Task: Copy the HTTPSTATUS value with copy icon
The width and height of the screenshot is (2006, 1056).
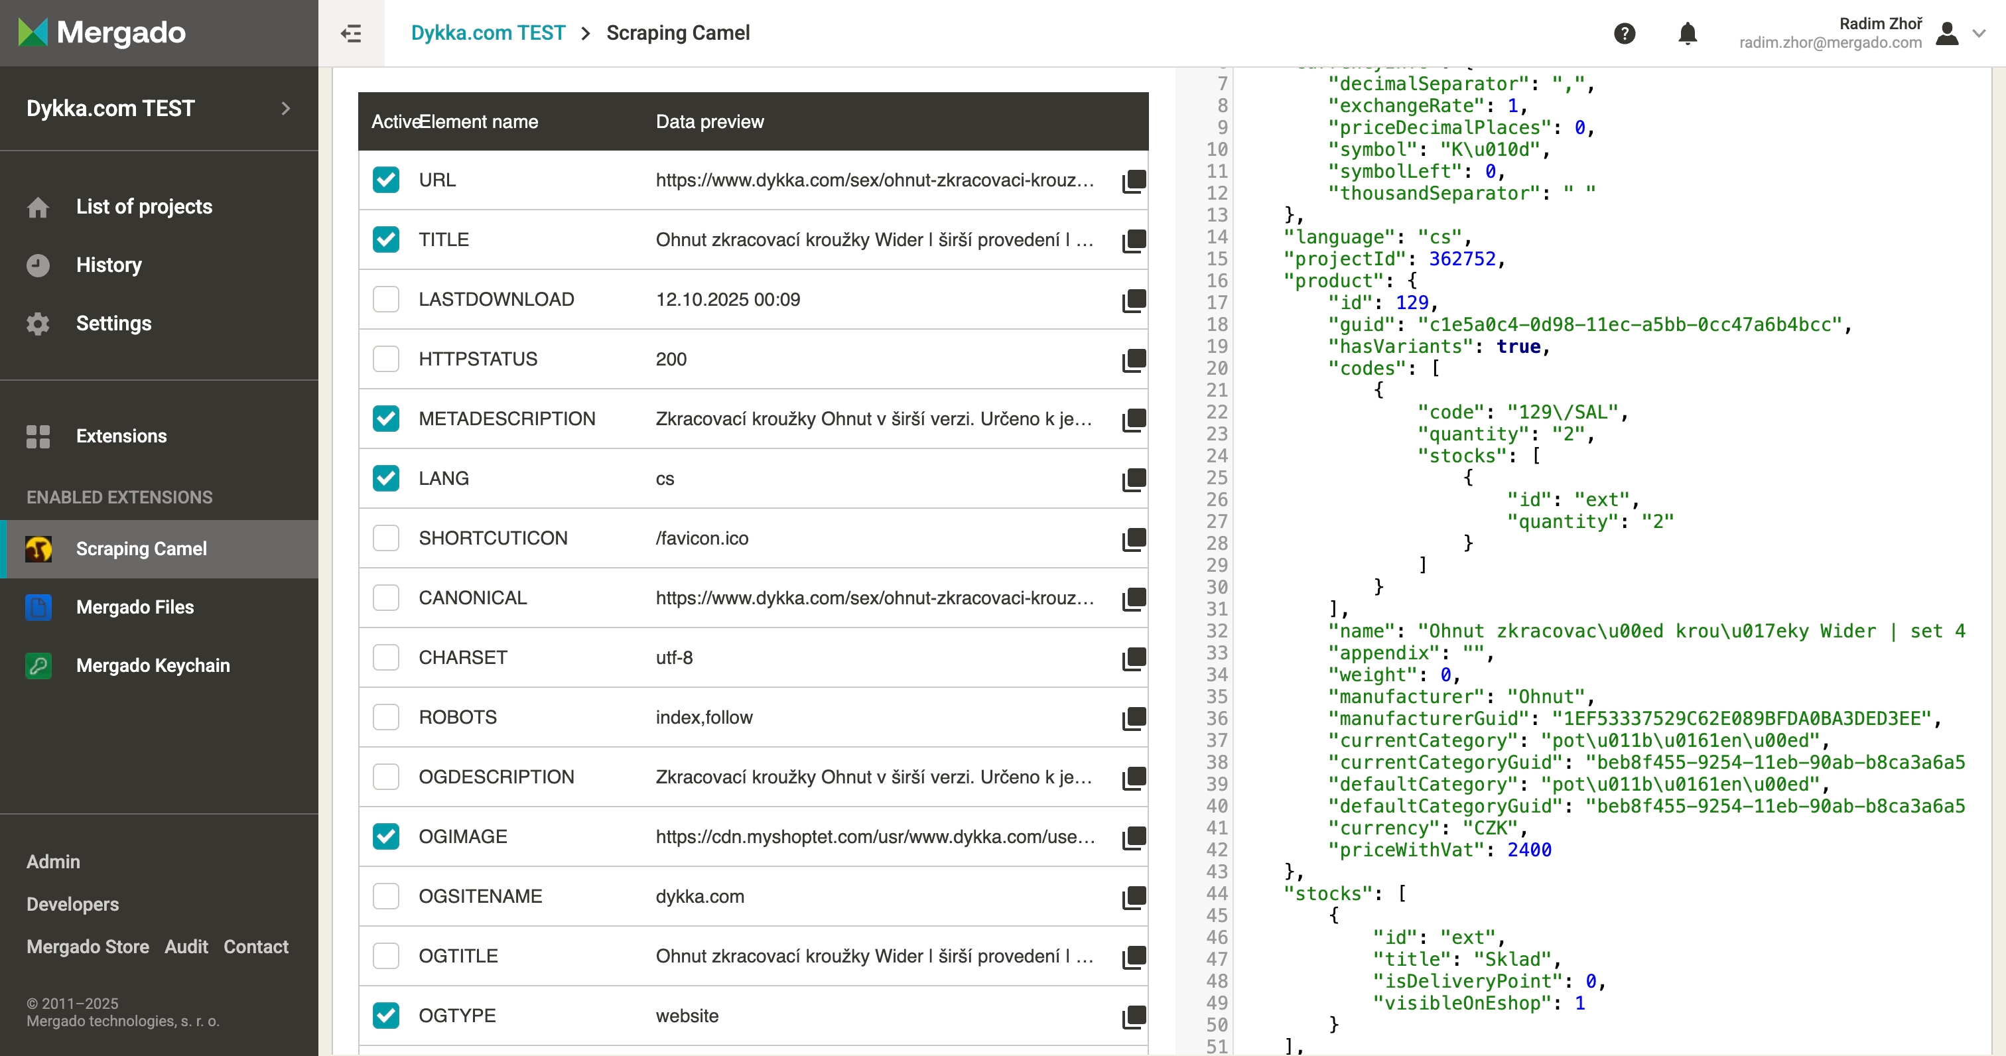Action: pyautogui.click(x=1133, y=360)
